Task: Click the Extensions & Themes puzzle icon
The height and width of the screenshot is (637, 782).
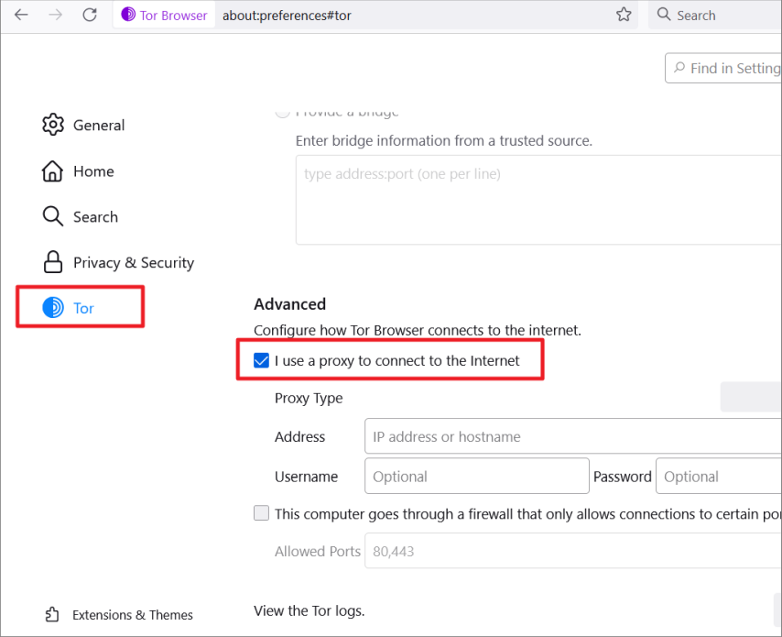Action: pyautogui.click(x=52, y=614)
